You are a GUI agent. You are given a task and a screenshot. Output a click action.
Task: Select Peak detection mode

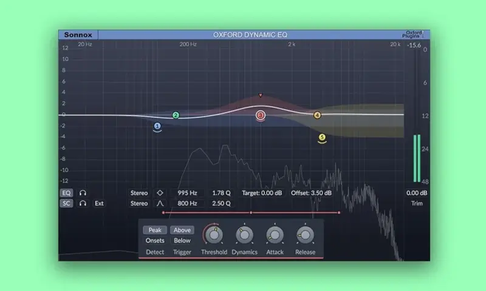pyautogui.click(x=155, y=230)
